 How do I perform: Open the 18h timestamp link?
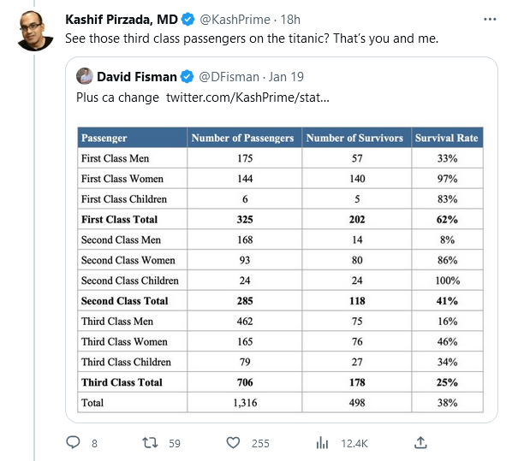coord(290,20)
